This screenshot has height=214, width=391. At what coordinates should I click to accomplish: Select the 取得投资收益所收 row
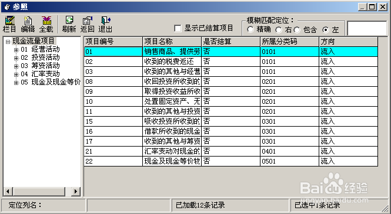pos(231,91)
